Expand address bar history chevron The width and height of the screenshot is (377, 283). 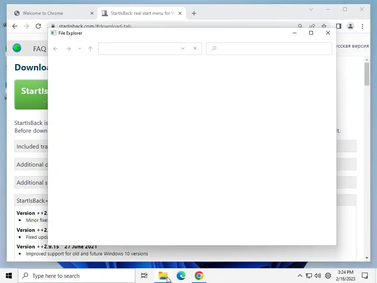point(183,48)
